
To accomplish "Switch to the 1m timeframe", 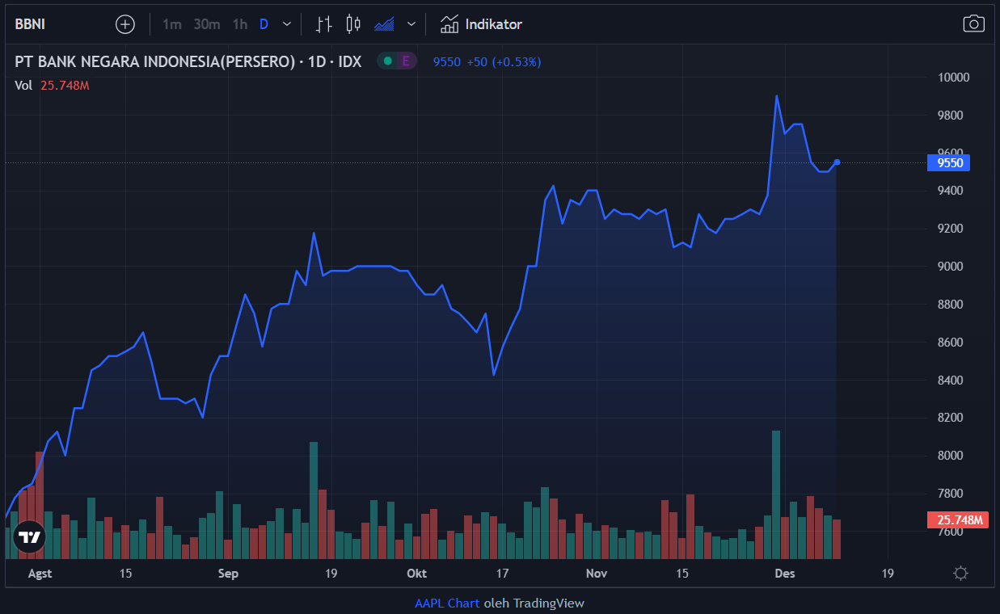I will coord(171,24).
